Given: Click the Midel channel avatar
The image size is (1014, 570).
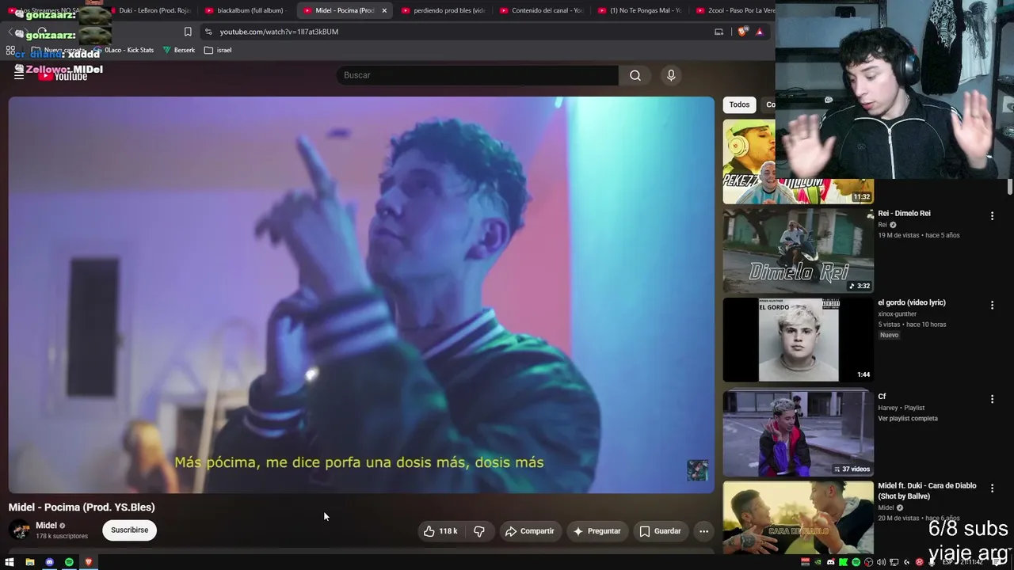Looking at the screenshot, I should click(20, 530).
